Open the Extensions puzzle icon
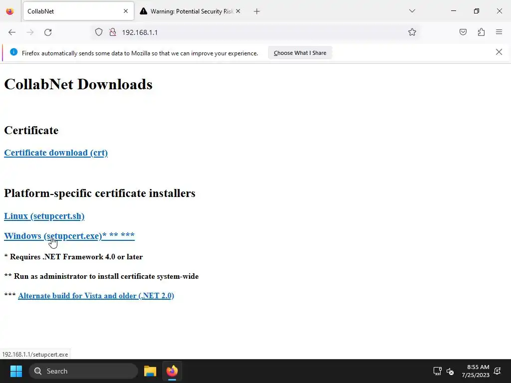 (481, 32)
